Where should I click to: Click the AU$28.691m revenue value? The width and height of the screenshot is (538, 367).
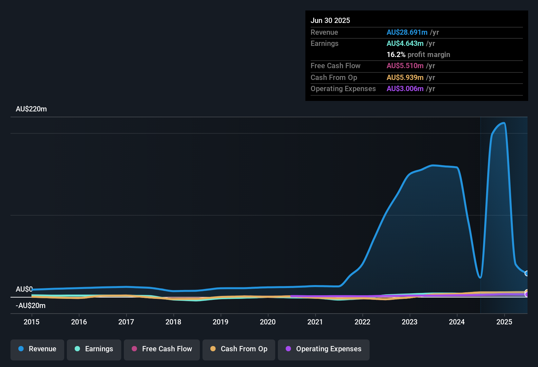click(x=407, y=32)
